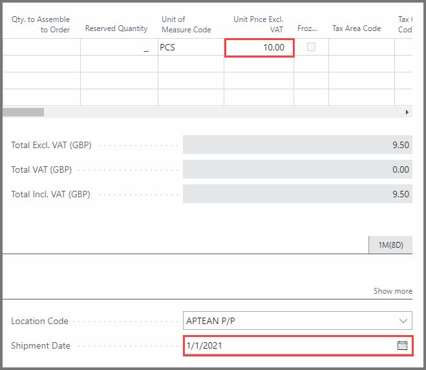Click the Tax Area Code cell in first row
426x370 pixels.
point(361,48)
